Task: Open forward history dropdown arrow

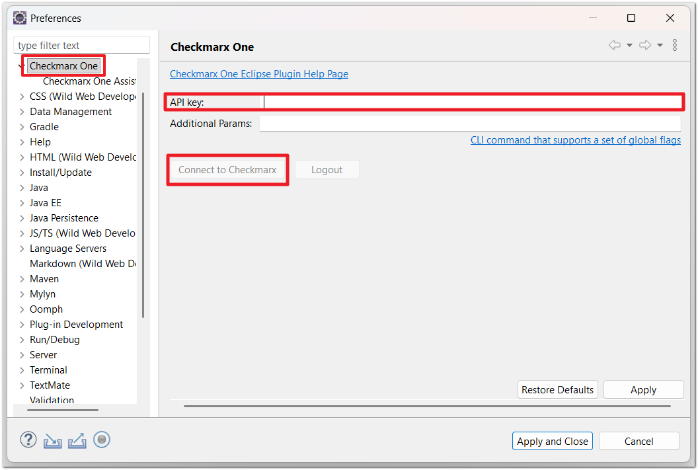Action: click(x=660, y=45)
